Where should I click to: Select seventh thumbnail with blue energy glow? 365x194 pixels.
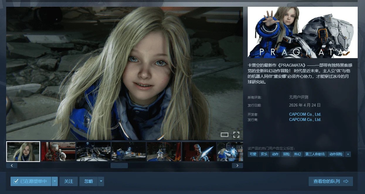pos(230,152)
